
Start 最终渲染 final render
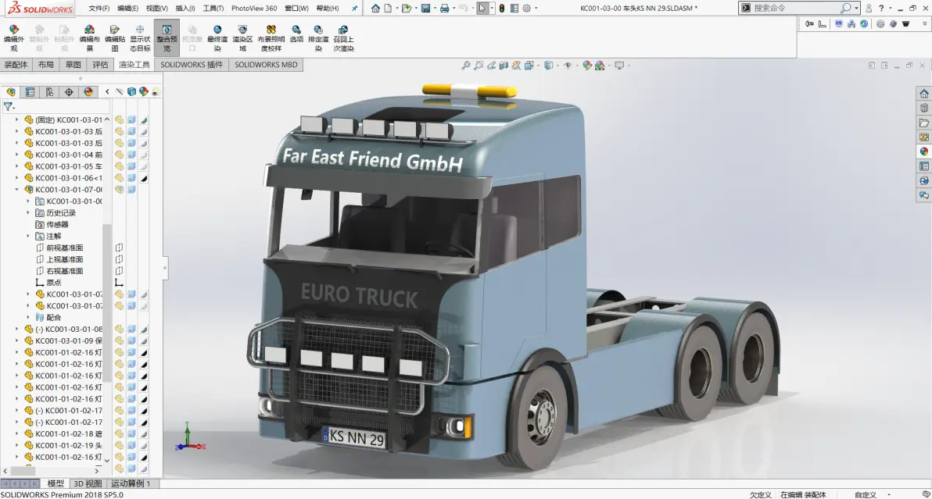(x=217, y=38)
